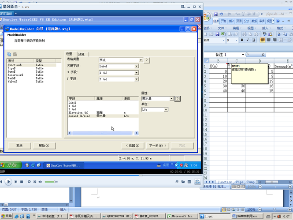Click the Excel zoom slider in the status bar

point(275,187)
